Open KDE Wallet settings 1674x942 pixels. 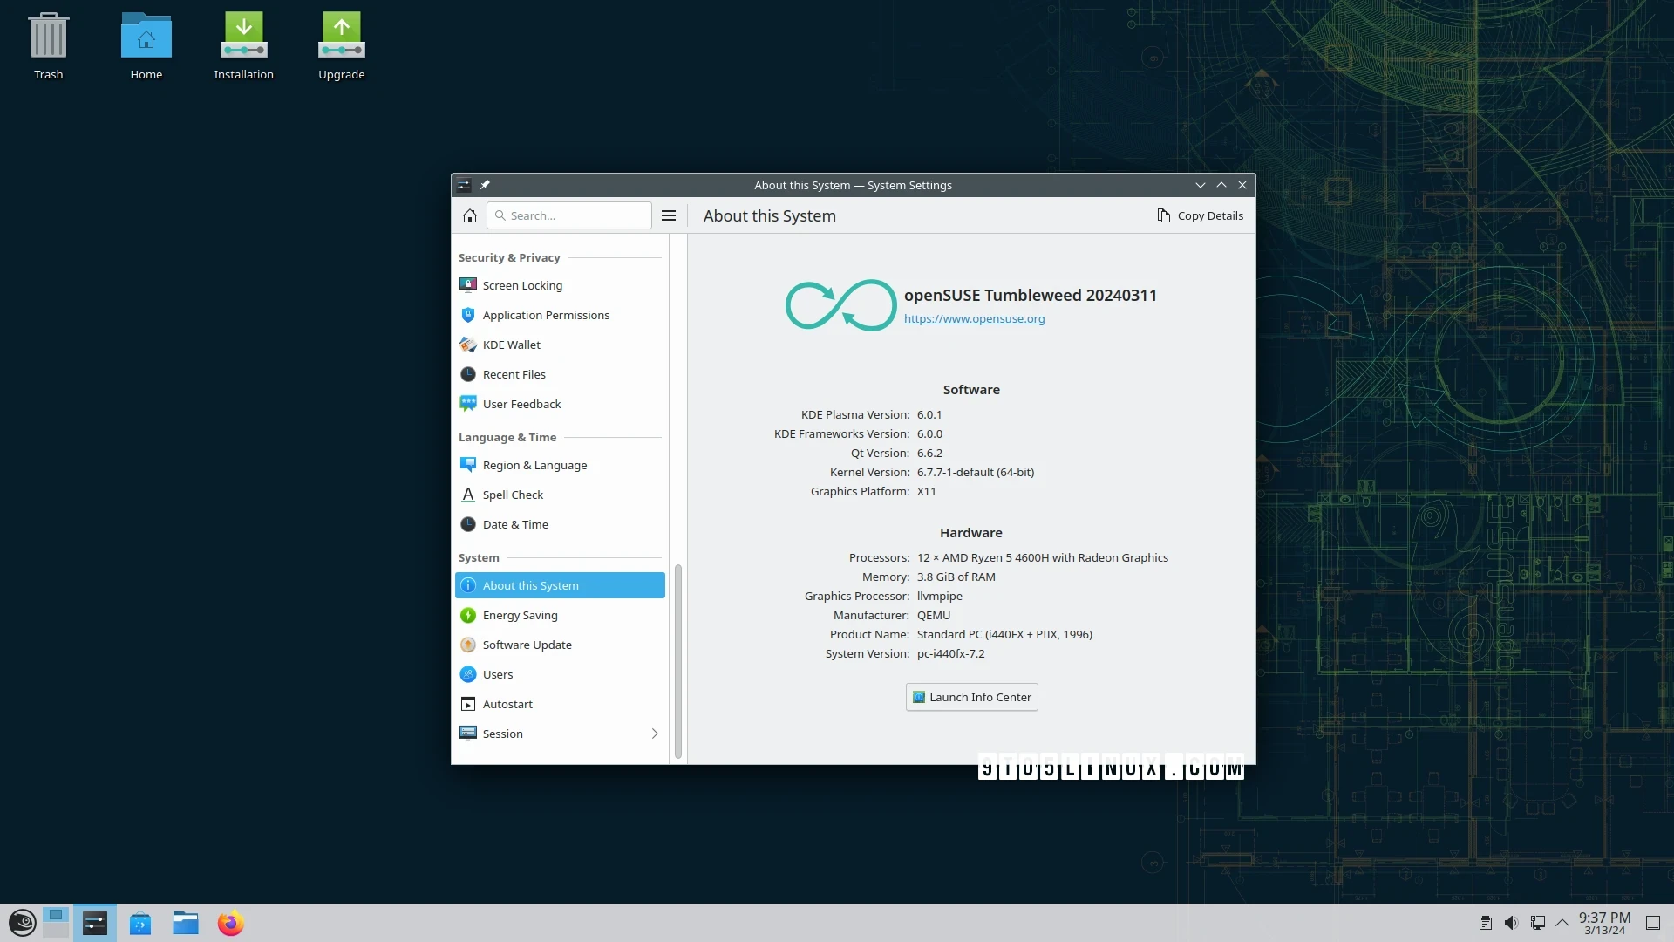(x=511, y=345)
